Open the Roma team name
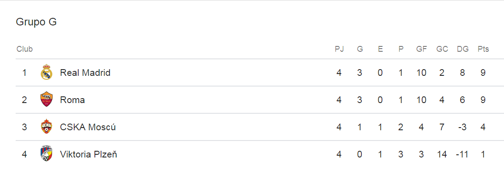 72,99
